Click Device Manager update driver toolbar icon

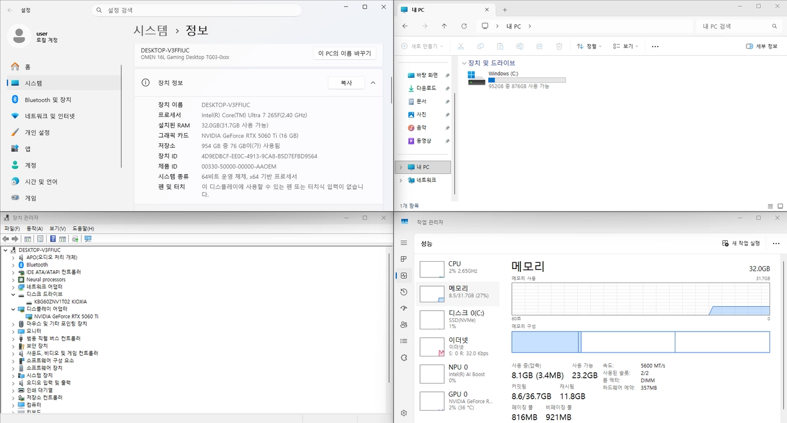point(75,239)
